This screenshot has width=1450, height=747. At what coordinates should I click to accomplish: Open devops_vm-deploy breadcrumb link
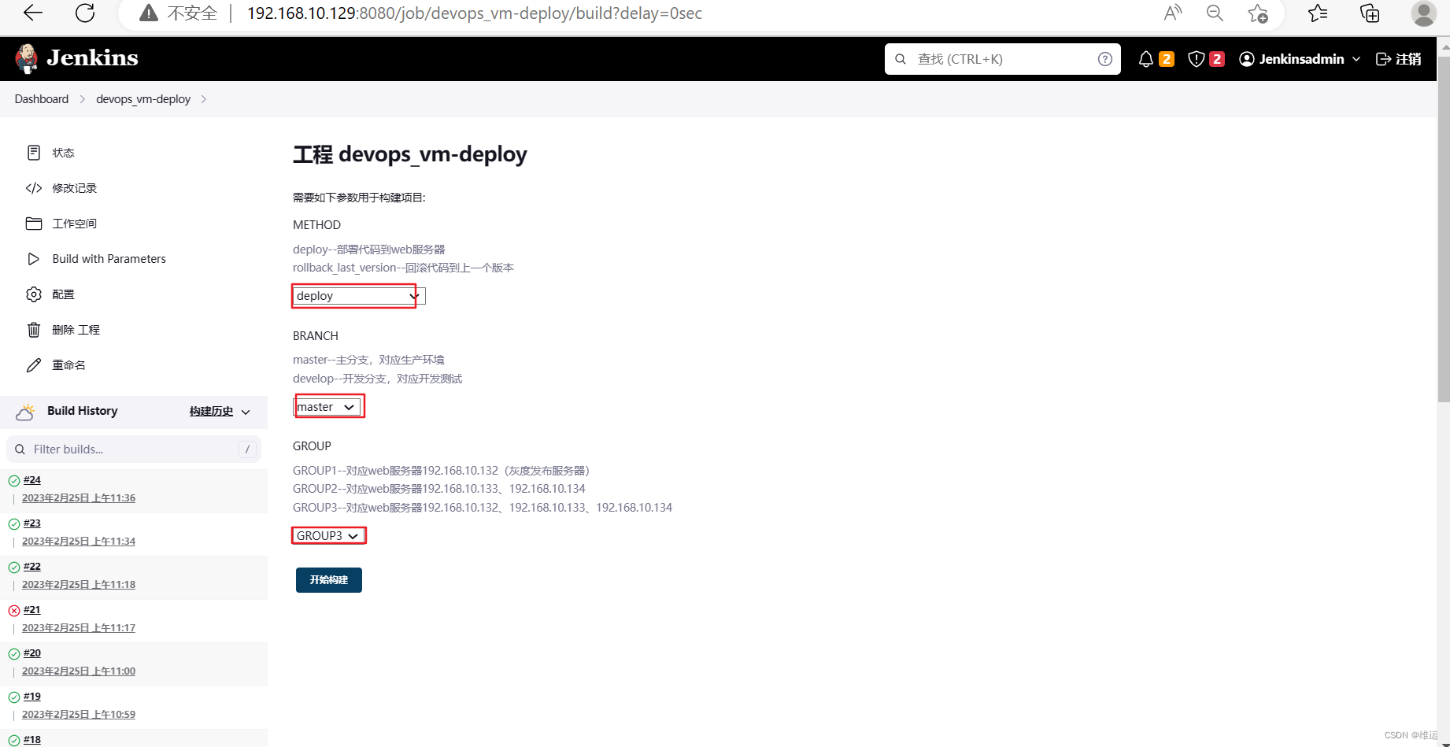(143, 99)
